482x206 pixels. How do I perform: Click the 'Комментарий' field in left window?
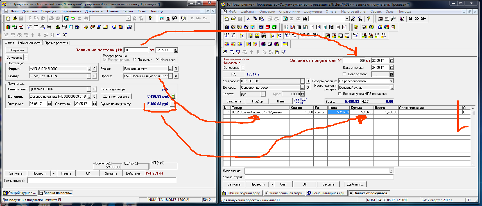click(x=101, y=180)
